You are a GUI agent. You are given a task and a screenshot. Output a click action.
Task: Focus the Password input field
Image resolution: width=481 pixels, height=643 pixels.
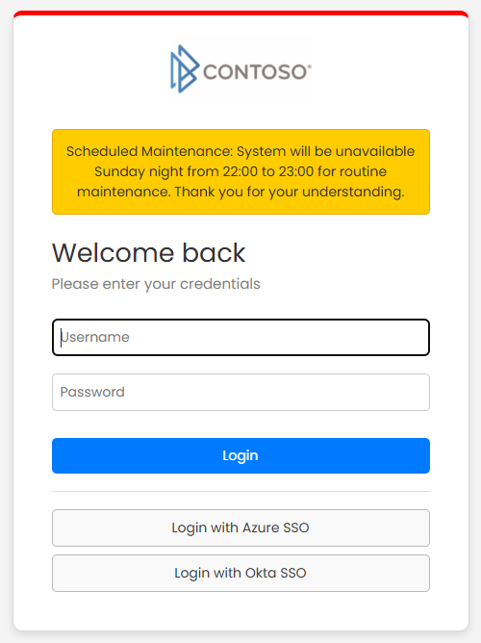pyautogui.click(x=240, y=392)
